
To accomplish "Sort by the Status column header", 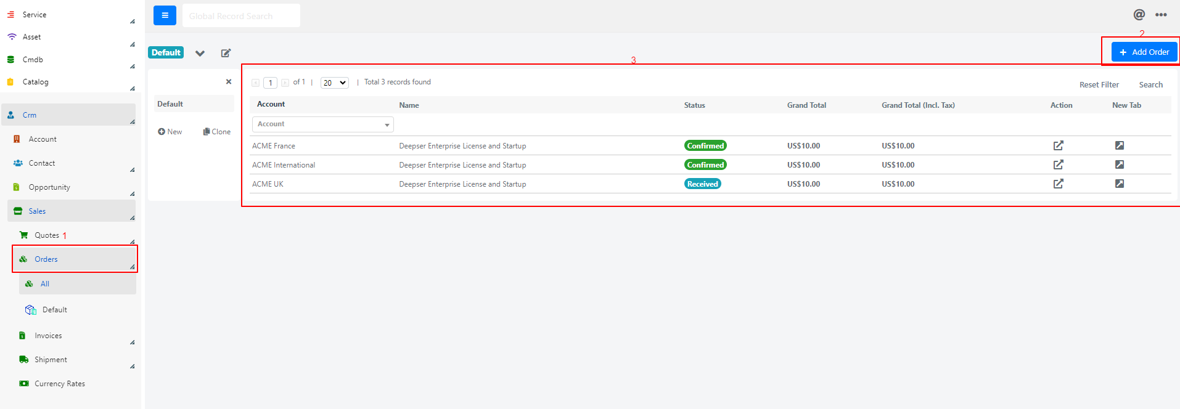I will pos(694,105).
